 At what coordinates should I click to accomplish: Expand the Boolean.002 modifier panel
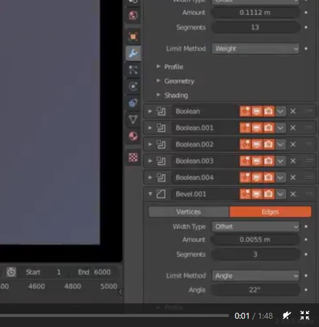[150, 144]
